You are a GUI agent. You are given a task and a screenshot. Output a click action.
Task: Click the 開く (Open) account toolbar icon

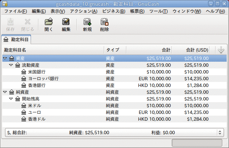click(48, 22)
